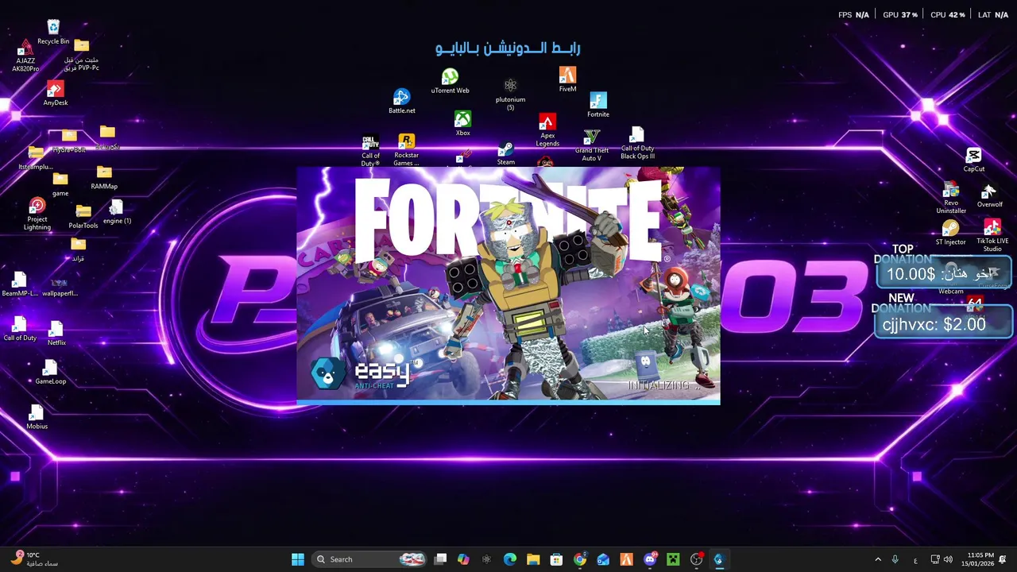The width and height of the screenshot is (1017, 572).
Task: Open the volume tray control
Action: pyautogui.click(x=949, y=559)
